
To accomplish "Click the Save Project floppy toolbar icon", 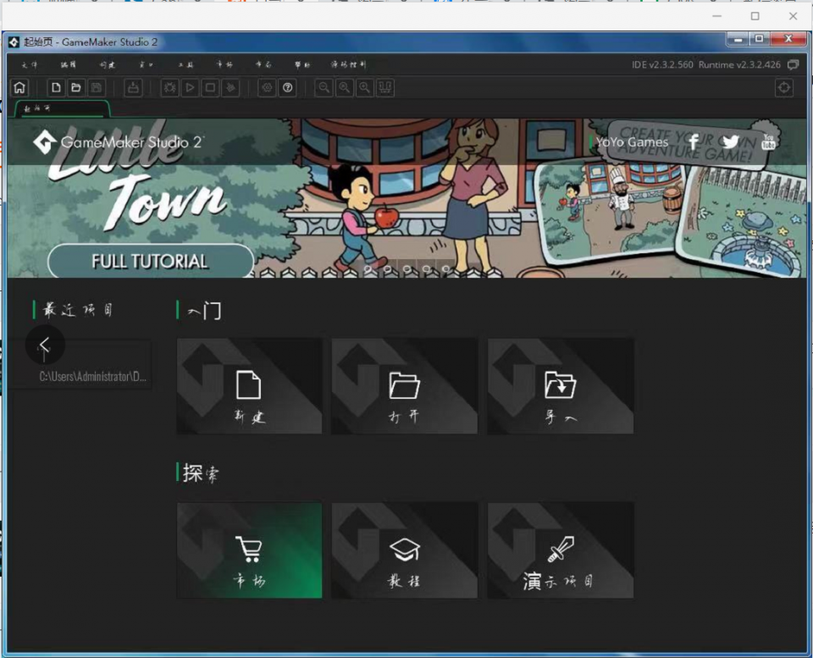I will coord(97,87).
